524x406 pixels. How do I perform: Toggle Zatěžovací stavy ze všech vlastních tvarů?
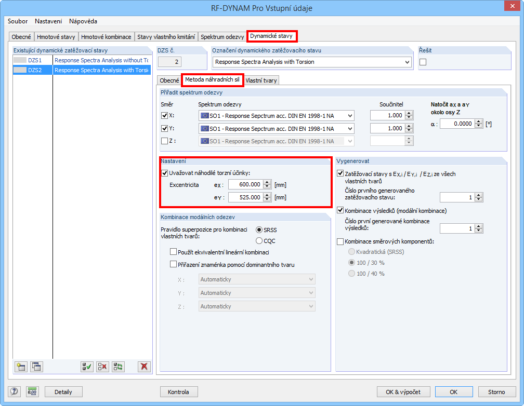coord(340,173)
